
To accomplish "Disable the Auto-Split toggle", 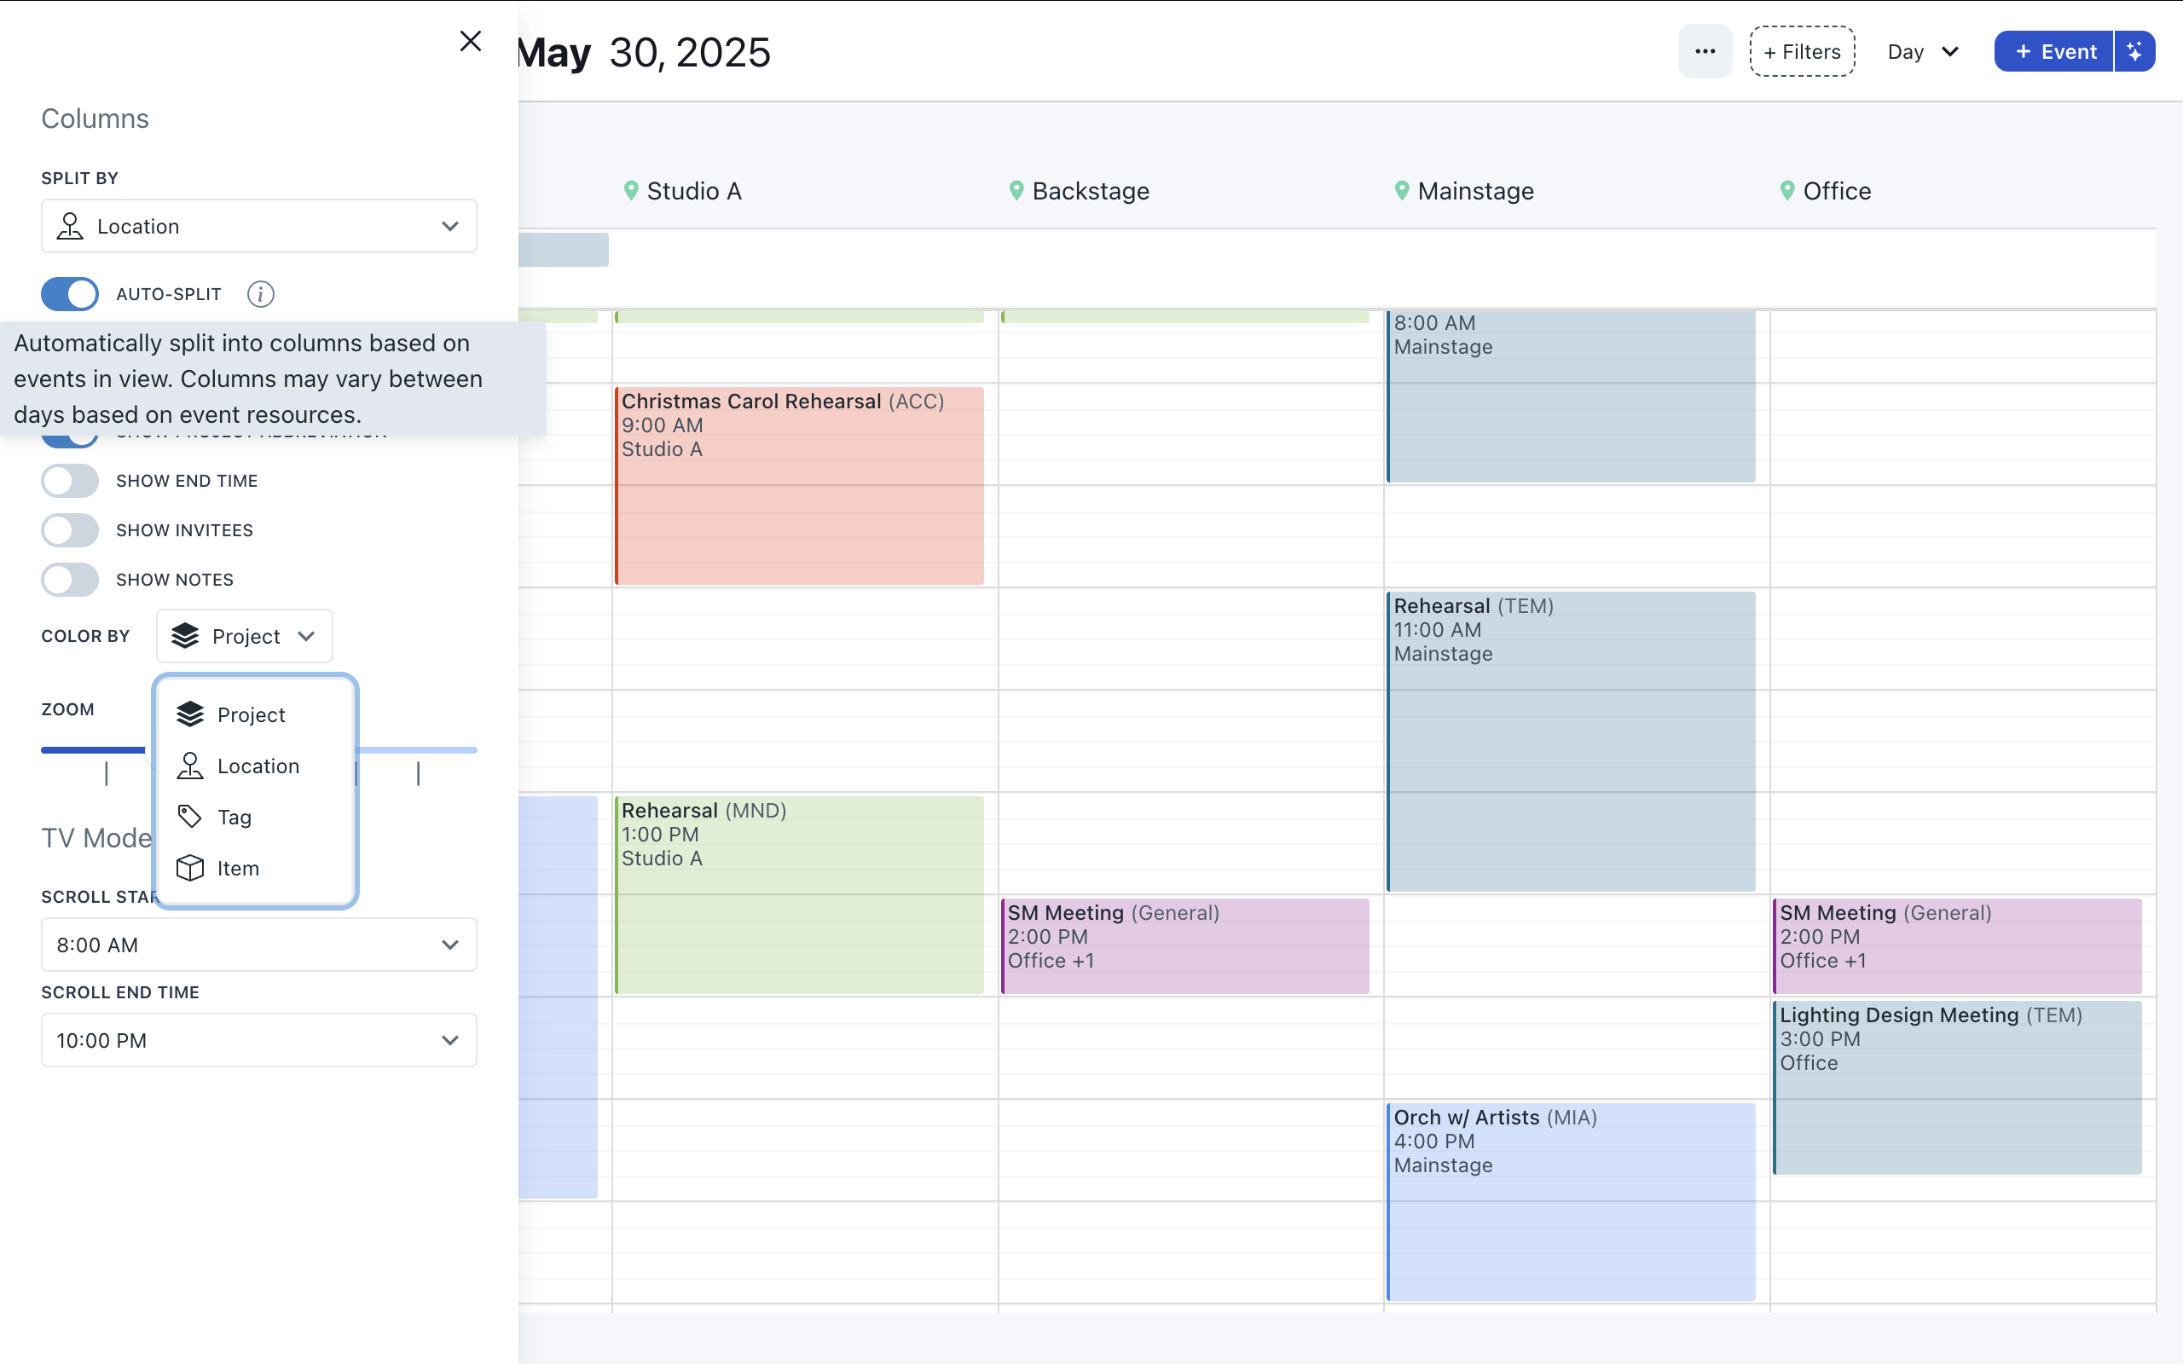I will coord(69,294).
